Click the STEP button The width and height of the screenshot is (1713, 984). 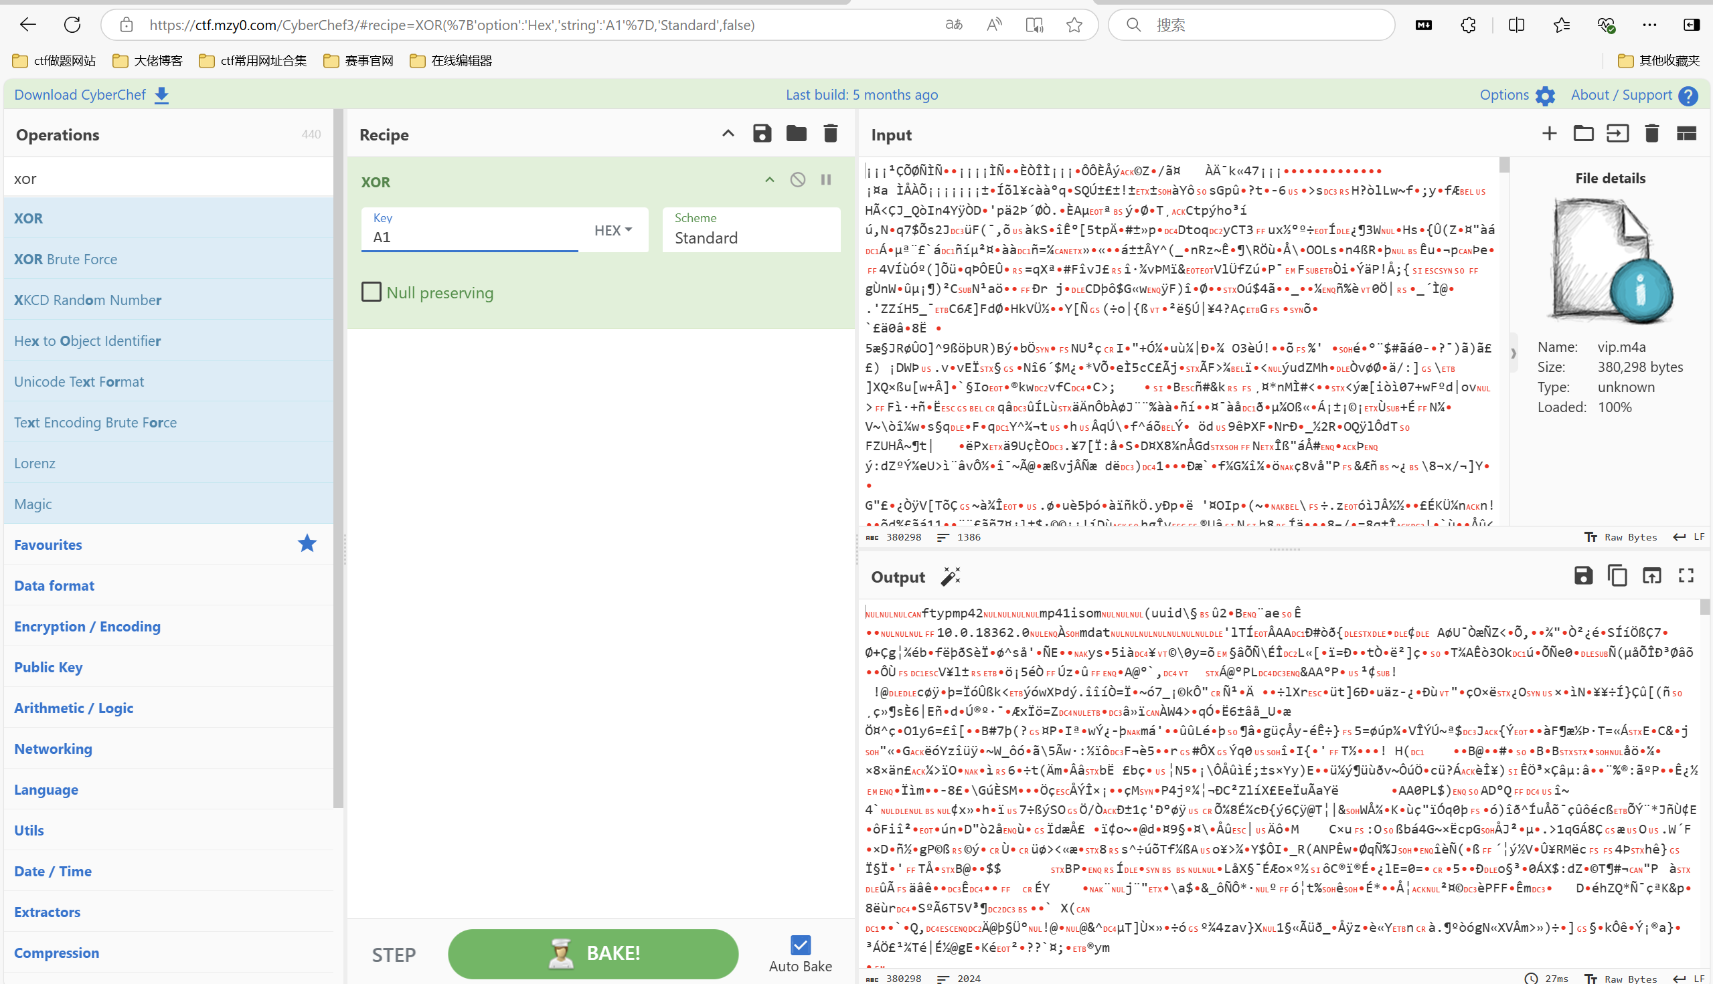click(394, 955)
